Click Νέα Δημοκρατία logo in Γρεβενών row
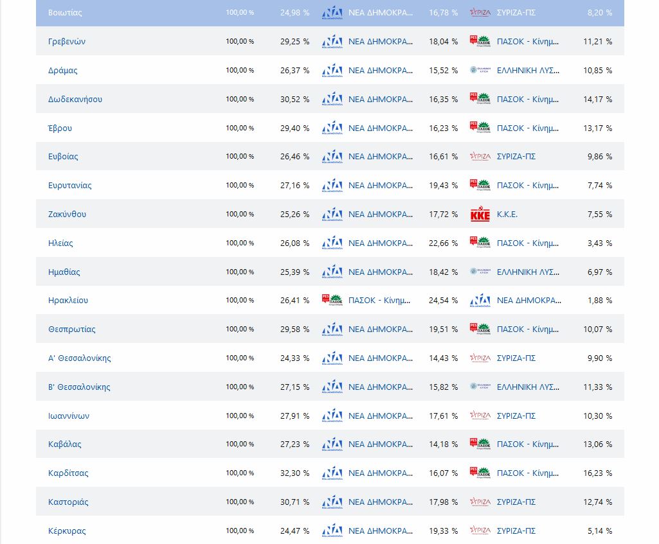Screen dimensions: 659x544 [332, 42]
